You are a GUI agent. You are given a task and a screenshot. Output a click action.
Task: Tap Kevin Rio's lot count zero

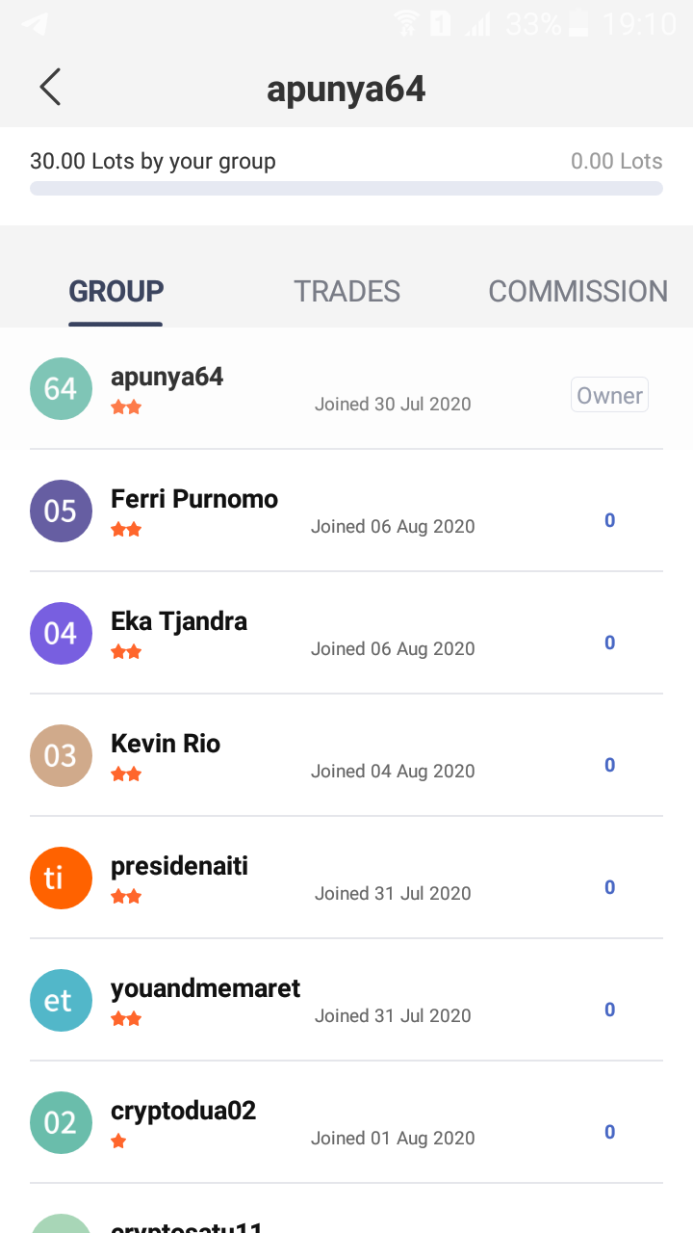click(x=609, y=765)
